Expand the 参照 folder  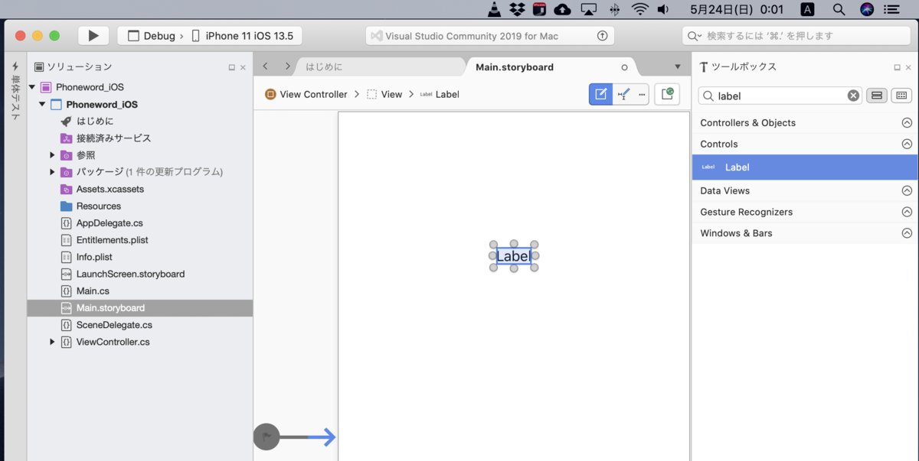52,155
